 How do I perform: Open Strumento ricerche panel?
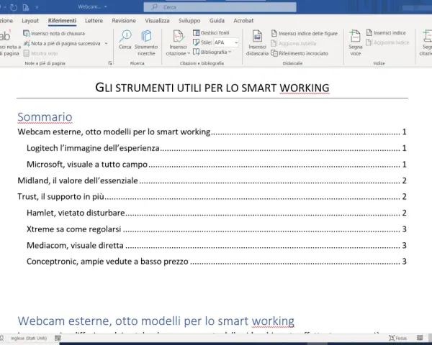pos(146,43)
